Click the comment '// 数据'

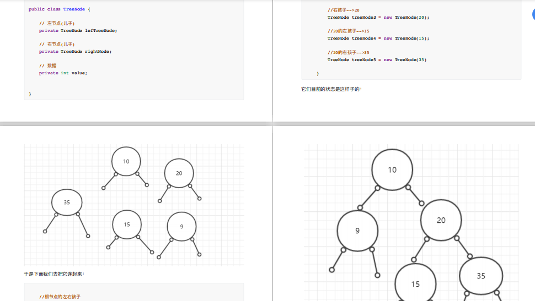click(48, 65)
